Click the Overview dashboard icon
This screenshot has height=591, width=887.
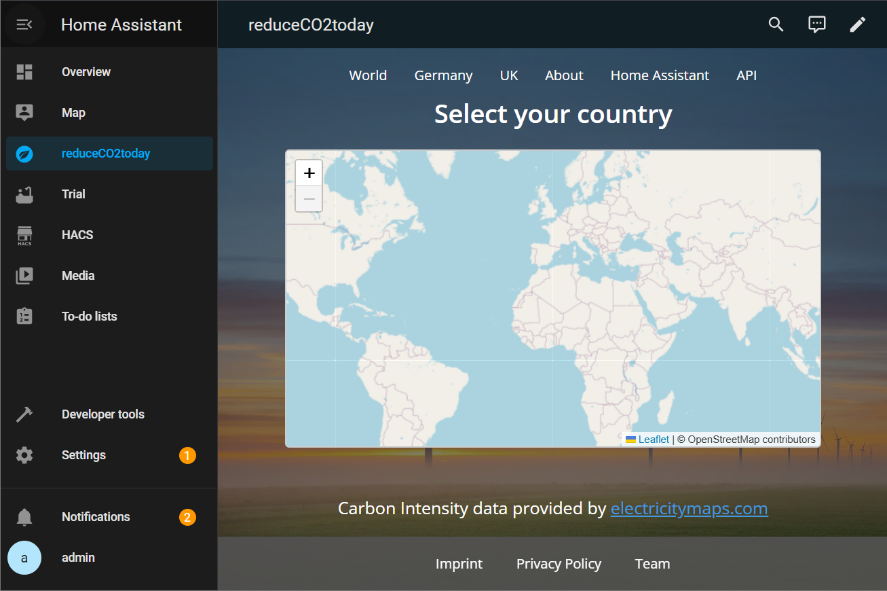pyautogui.click(x=24, y=72)
